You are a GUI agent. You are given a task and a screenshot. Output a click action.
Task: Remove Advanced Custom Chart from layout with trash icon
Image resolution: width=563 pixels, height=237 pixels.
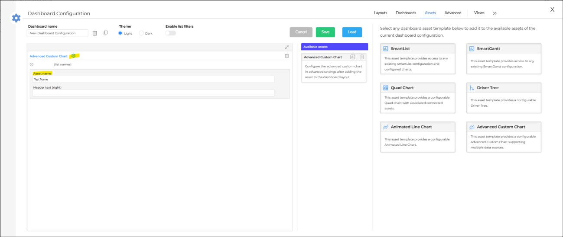click(287, 56)
